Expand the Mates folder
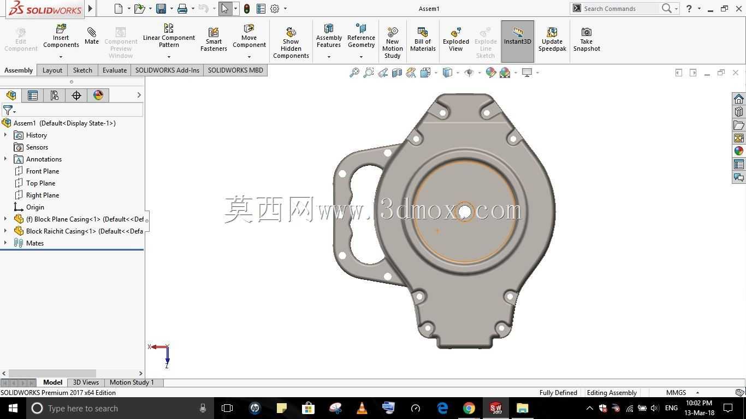This screenshot has height=419, width=746. 5,243
